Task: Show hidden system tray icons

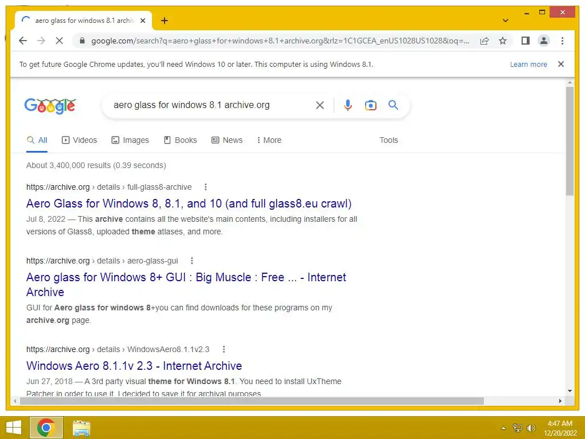Action: 503,428
